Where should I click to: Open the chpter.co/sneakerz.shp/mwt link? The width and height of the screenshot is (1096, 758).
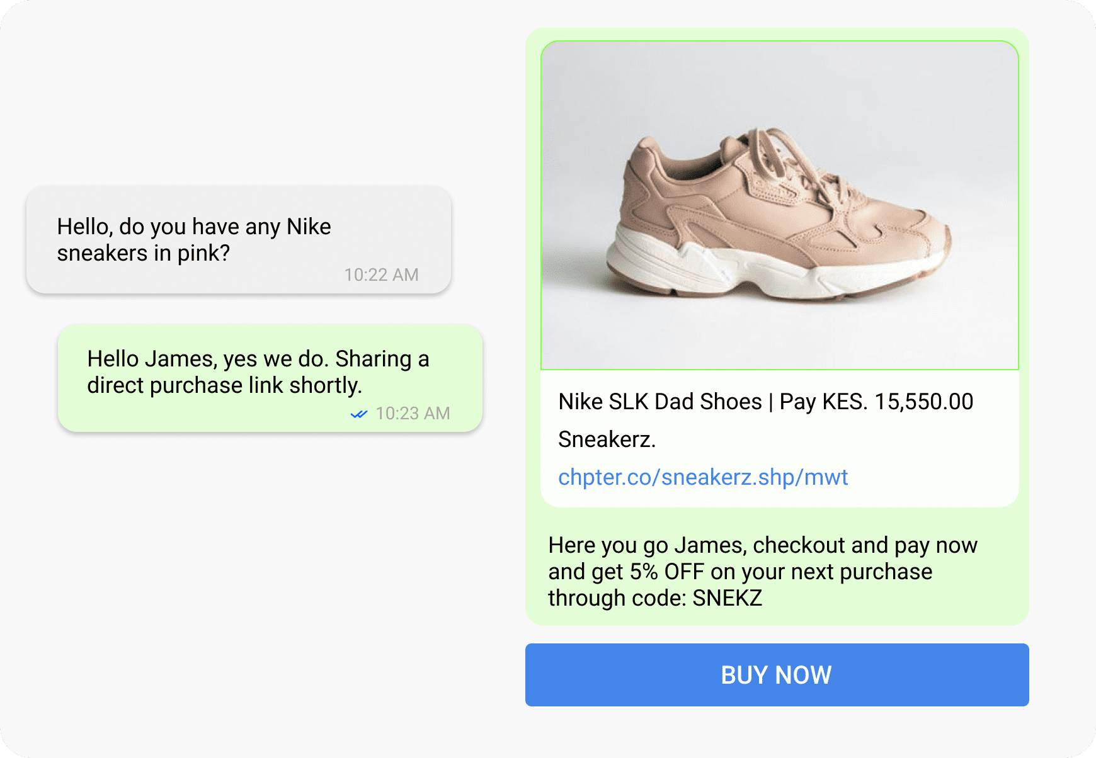click(x=703, y=477)
